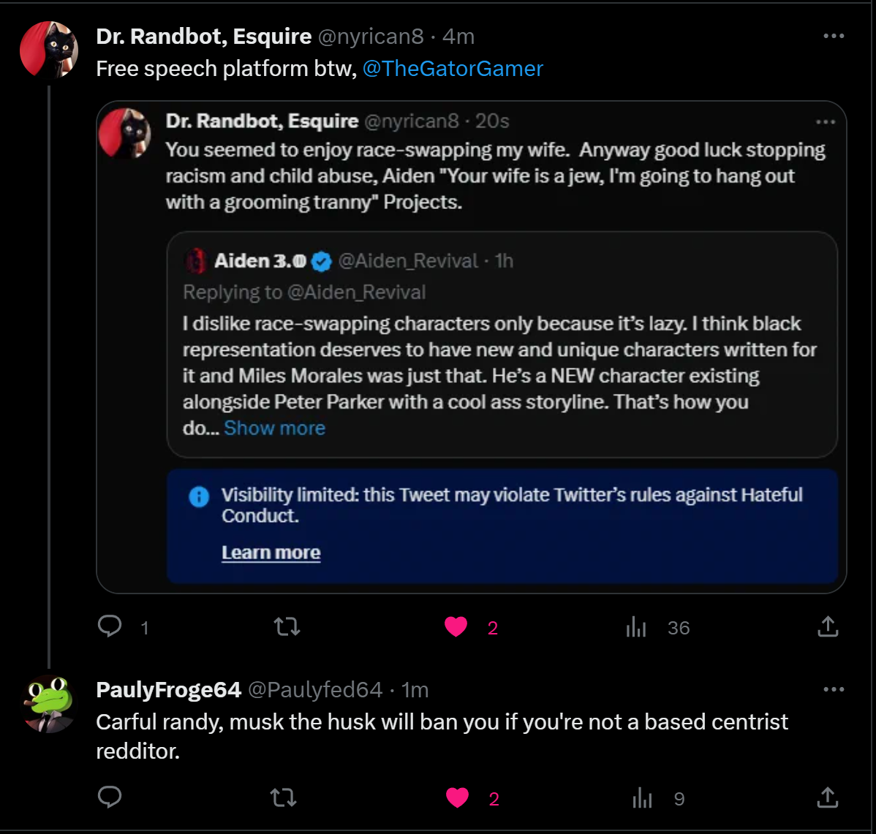
Task: Unlike PaulyFroge64's reply
Action: 458,797
